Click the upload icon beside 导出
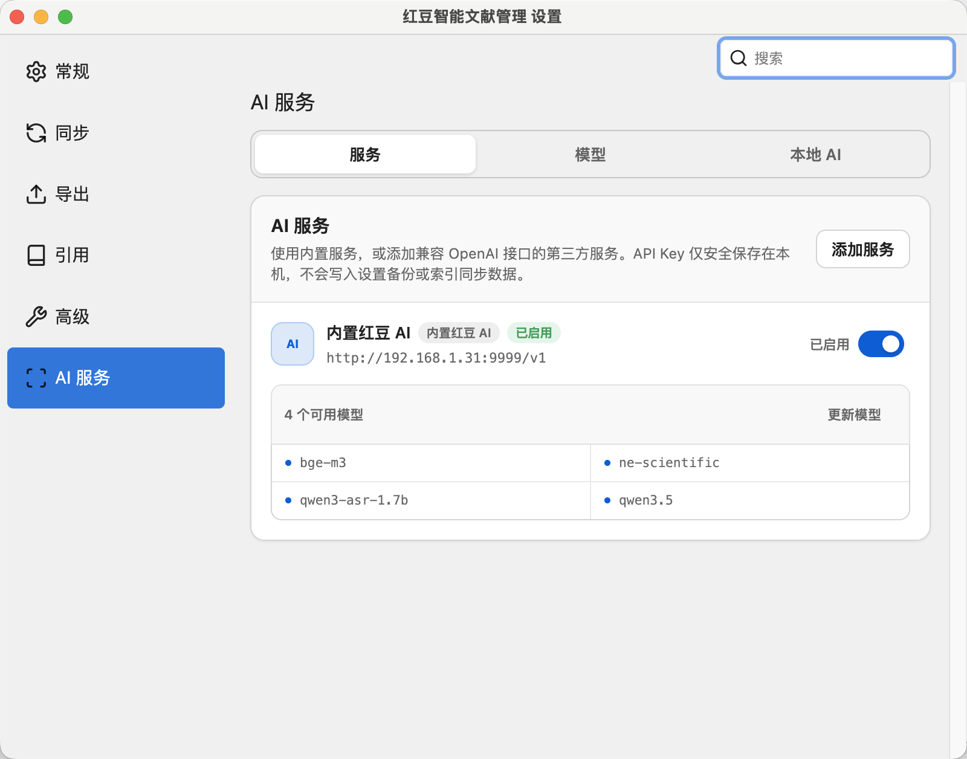 36,194
